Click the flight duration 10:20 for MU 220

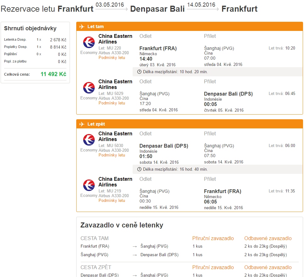tap(290, 48)
